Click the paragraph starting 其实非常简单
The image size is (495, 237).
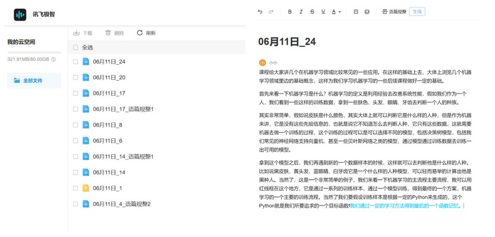click(365, 133)
